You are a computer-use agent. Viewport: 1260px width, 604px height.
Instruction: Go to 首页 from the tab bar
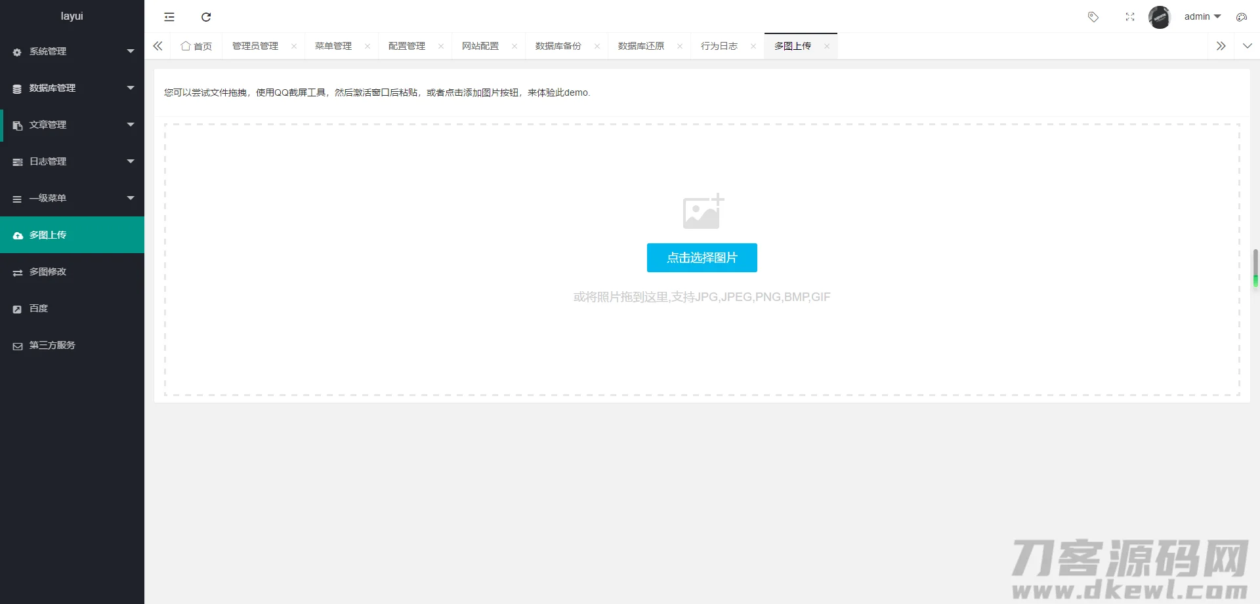click(196, 46)
